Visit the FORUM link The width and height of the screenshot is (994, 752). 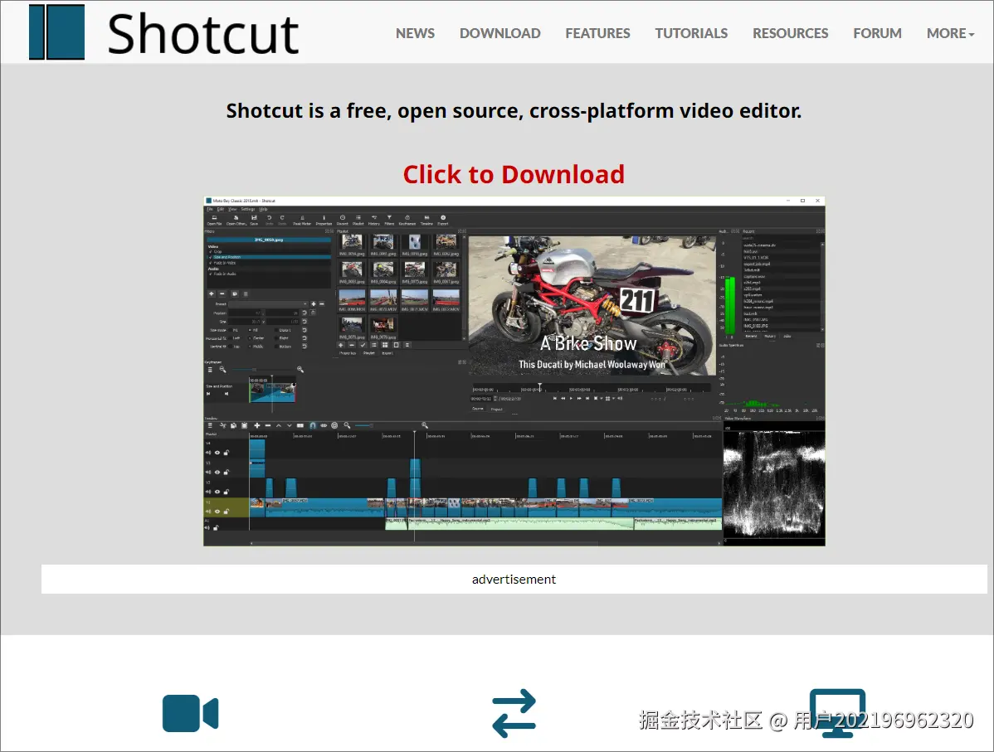click(x=877, y=33)
